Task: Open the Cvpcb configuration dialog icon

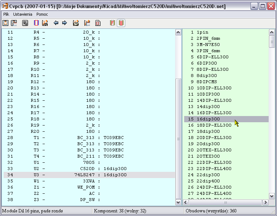Action: (25, 23)
